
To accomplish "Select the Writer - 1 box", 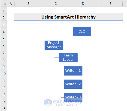I will coord(73,71).
